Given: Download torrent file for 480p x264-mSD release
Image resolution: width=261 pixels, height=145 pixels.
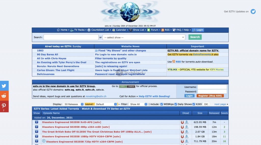Looking at the screenshot, I should [x=187, y=127].
